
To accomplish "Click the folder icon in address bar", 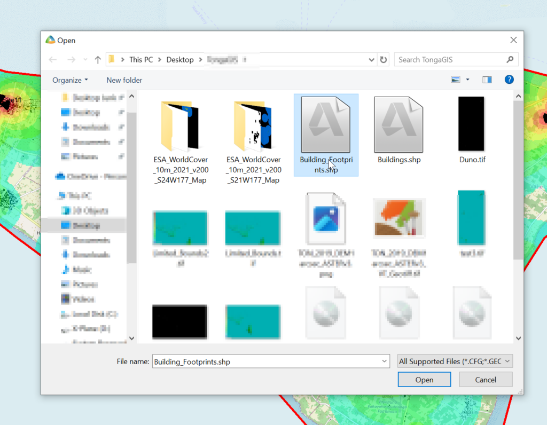I will (x=112, y=59).
